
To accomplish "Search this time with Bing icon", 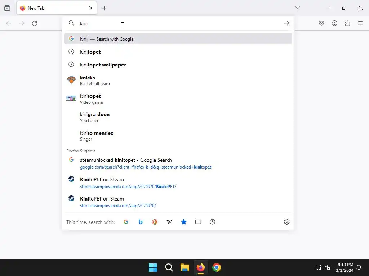I will [141, 222].
